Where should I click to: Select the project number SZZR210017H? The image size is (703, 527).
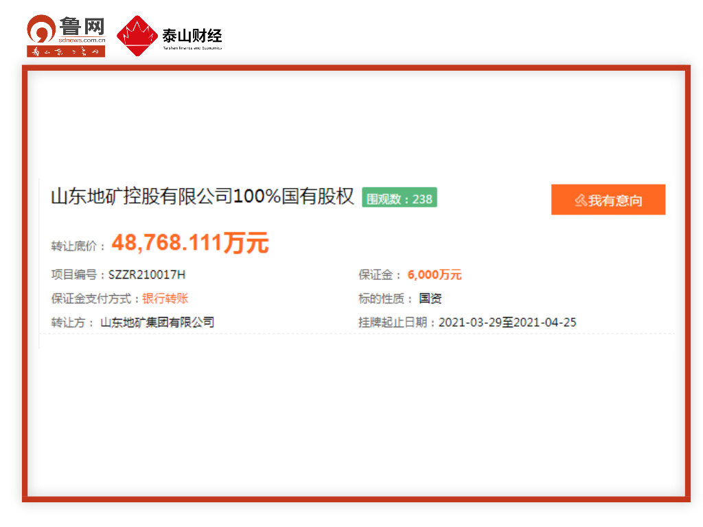point(147,275)
